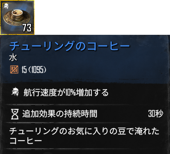Click the item category label 水
This screenshot has width=170, height=154.
tap(13, 58)
